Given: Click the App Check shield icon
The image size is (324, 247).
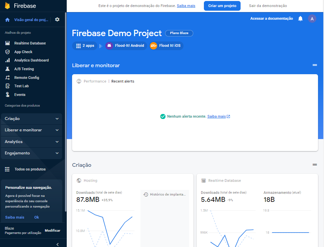Looking at the screenshot, I should coord(7,52).
